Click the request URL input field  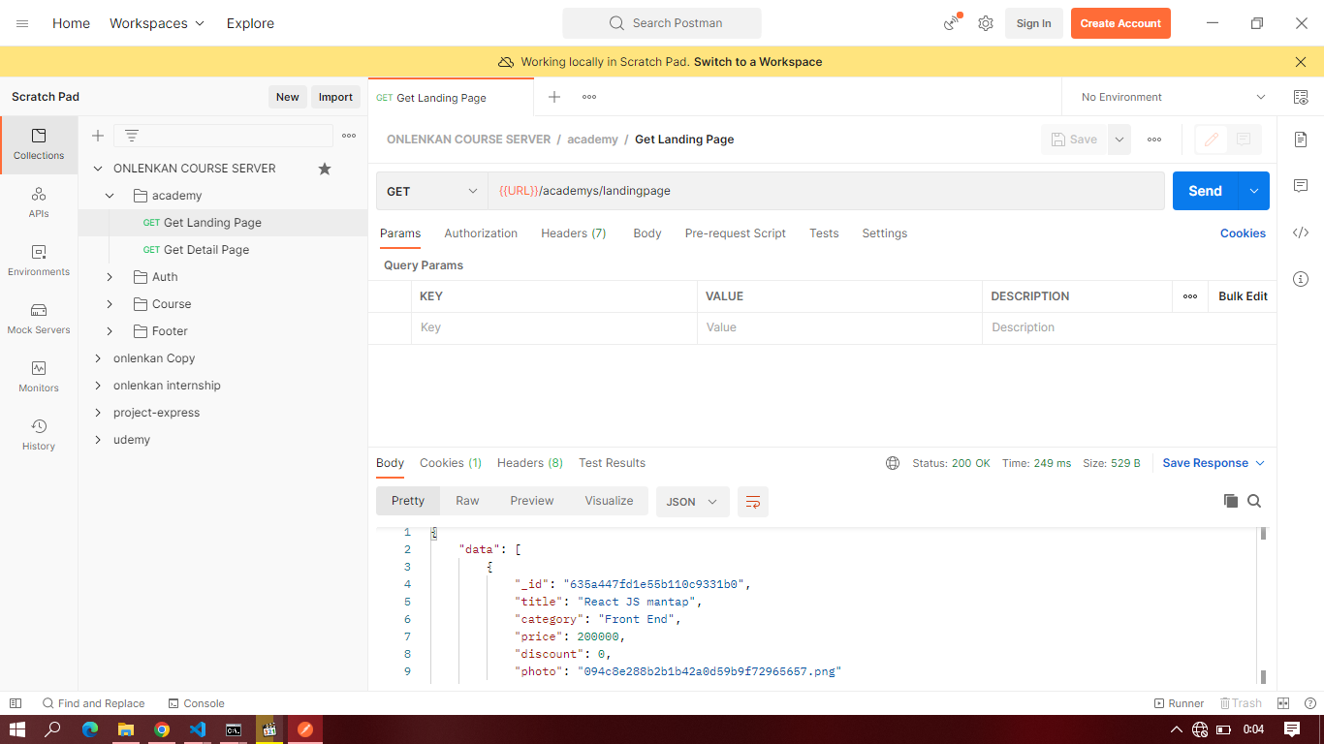(826, 191)
